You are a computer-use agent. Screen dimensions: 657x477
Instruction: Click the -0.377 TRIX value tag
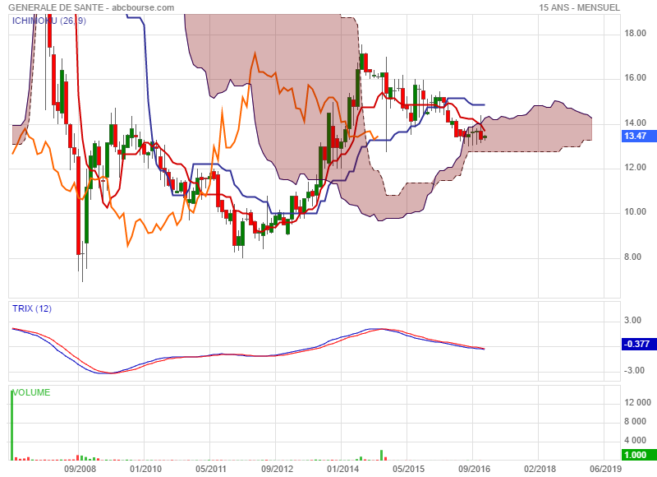tap(639, 344)
